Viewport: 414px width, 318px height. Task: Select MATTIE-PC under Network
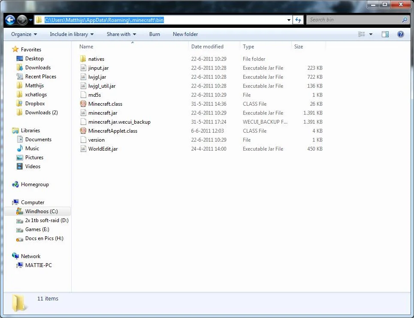39,265
